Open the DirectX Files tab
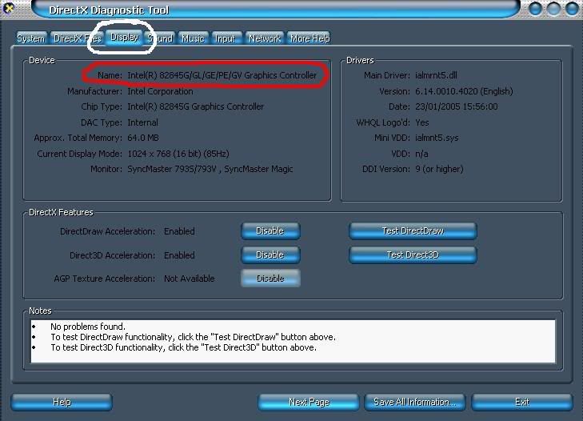The width and height of the screenshot is (583, 421). tap(78, 38)
